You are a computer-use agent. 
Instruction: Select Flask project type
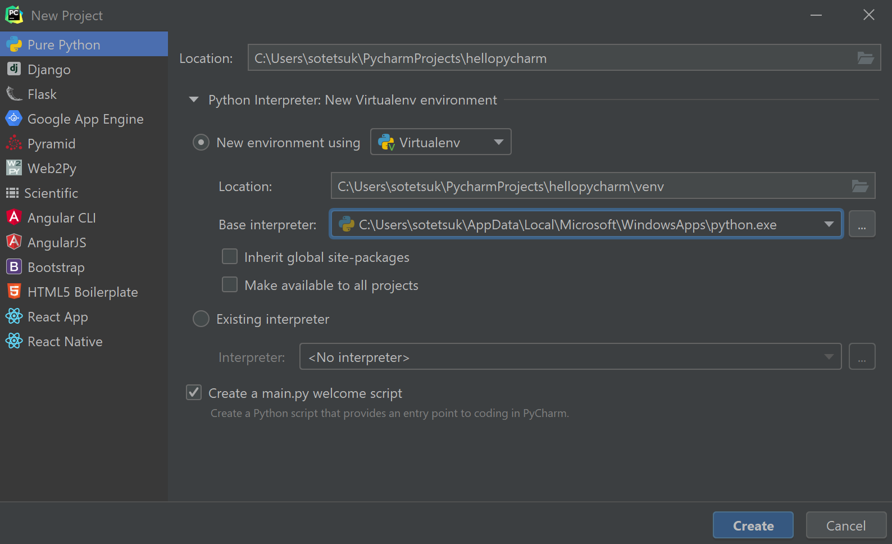[x=84, y=93]
